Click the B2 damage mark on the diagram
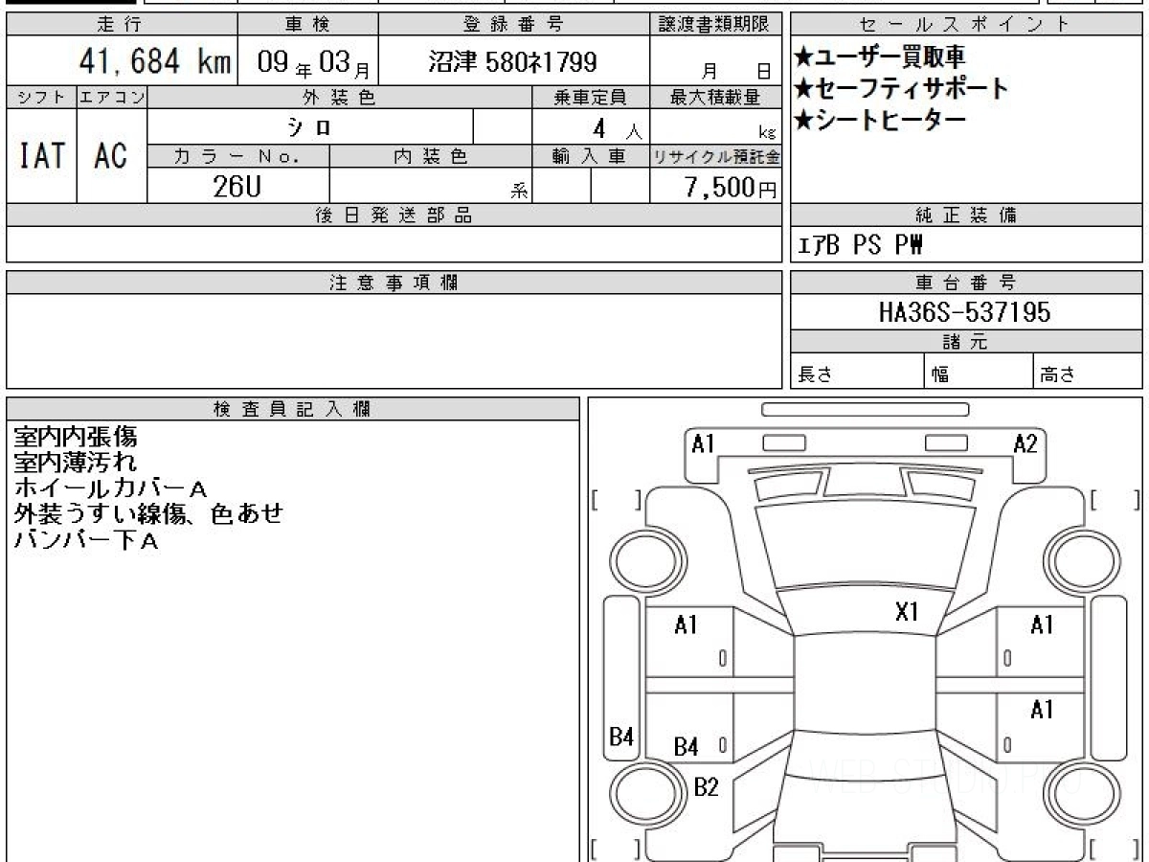 (706, 787)
